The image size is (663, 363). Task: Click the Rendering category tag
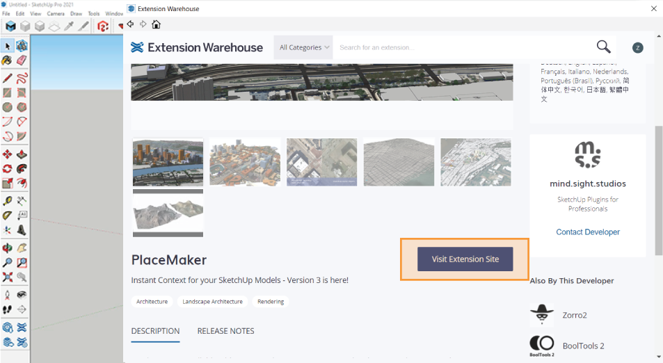pos(271,302)
